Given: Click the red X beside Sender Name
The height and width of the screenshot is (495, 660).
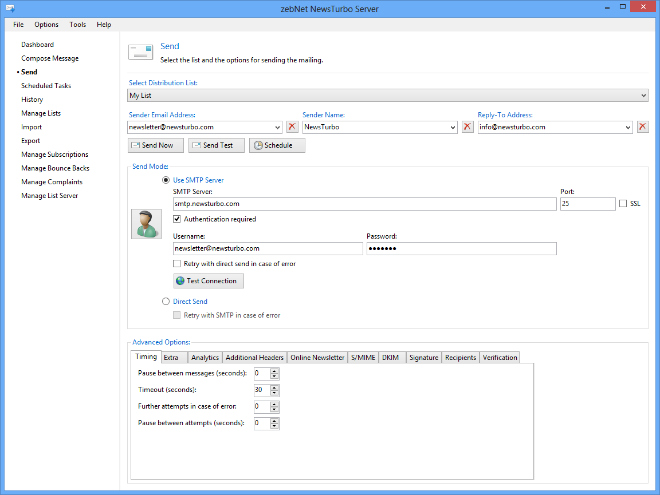Looking at the screenshot, I should pos(467,127).
